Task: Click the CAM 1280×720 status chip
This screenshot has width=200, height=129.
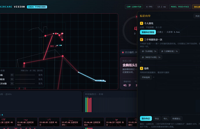Action: coord(134,7)
